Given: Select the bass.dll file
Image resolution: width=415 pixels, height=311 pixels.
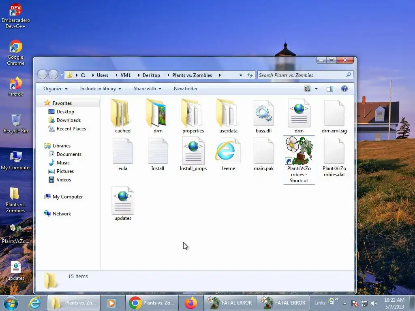Looking at the screenshot, I should (x=263, y=115).
